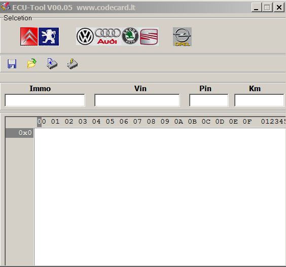Focus the Km input field
Screen dimensions: 286x267
(x=259, y=100)
